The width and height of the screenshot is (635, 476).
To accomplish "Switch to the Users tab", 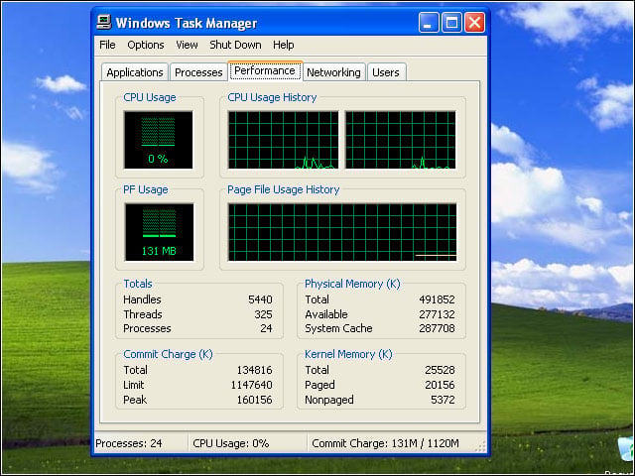I will (386, 72).
